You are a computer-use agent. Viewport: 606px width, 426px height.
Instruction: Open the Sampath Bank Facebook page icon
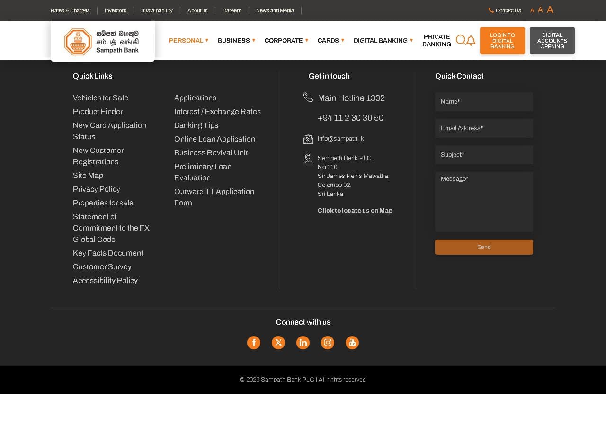pyautogui.click(x=254, y=343)
